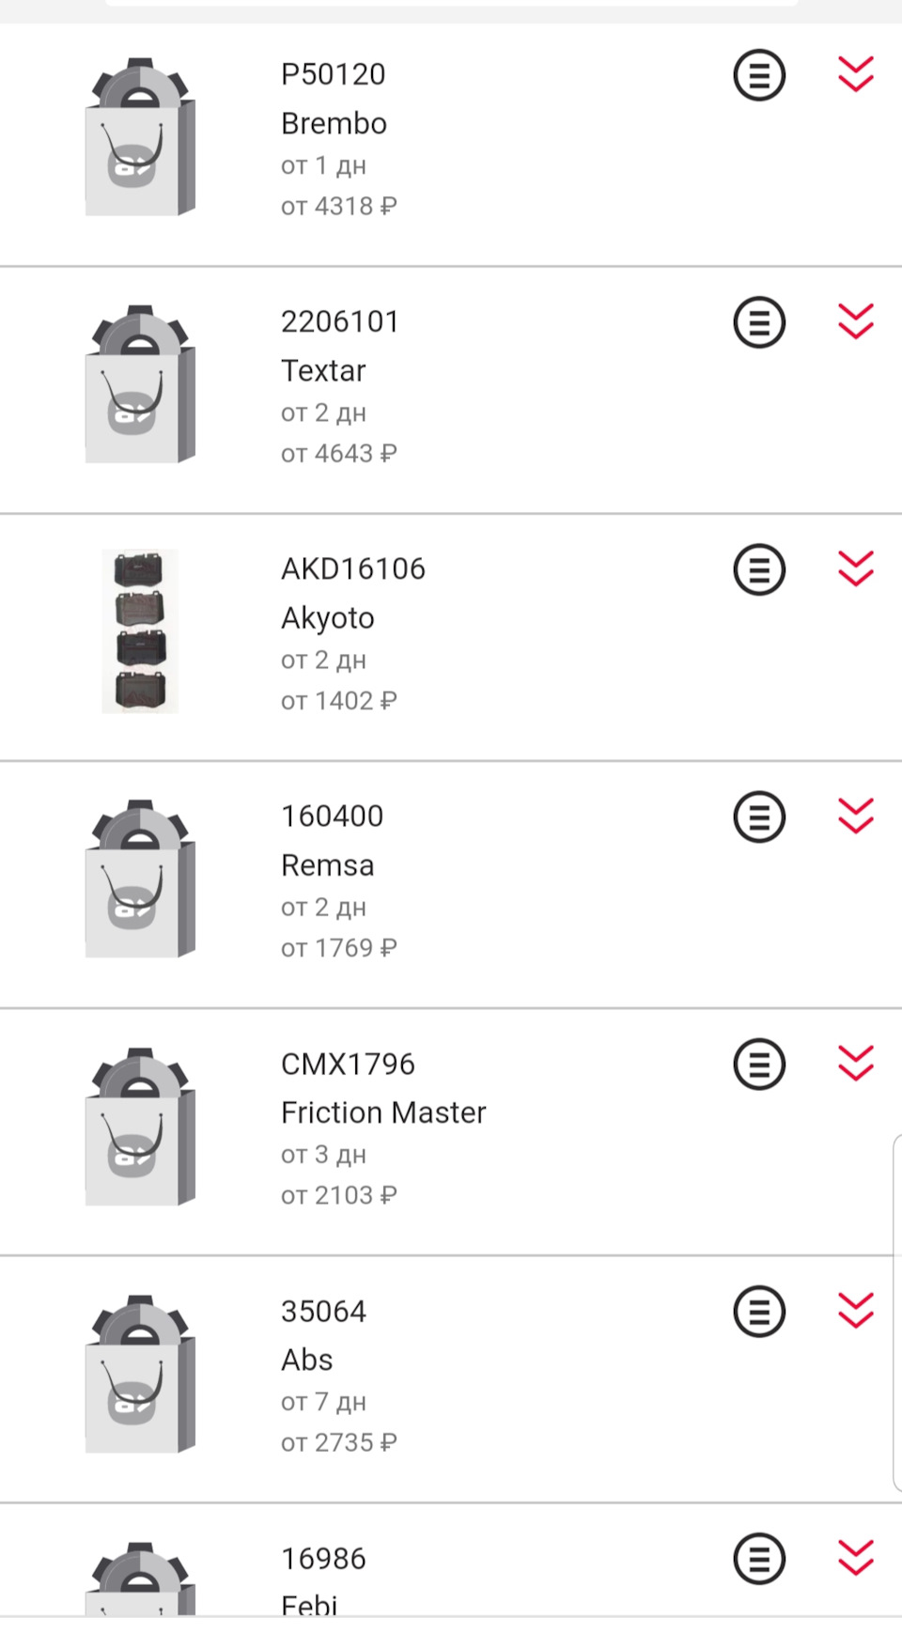Expand offers for Abs 35064
This screenshot has width=902, height=1648.
point(856,1310)
